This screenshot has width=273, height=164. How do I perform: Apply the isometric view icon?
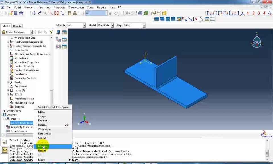coord(242,13)
